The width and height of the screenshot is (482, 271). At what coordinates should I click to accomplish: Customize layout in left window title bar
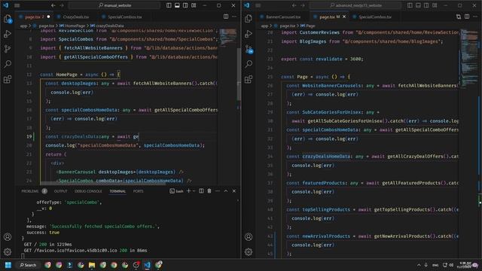click(194, 5)
